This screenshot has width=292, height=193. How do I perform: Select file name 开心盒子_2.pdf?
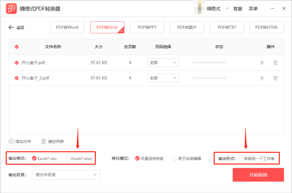(x=35, y=78)
